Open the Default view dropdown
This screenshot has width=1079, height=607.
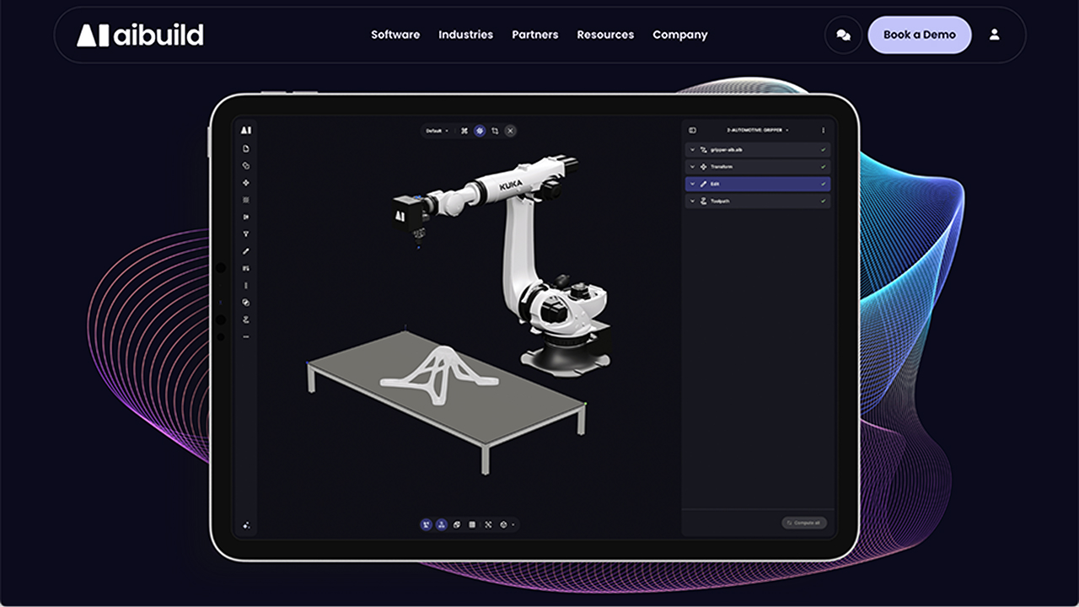coord(437,131)
